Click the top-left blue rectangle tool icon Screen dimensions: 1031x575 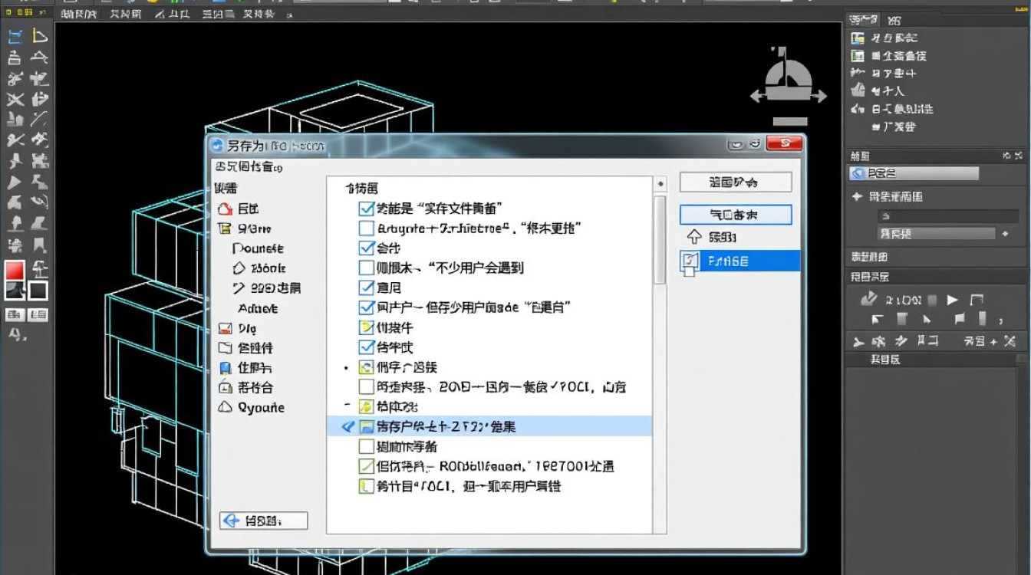[15, 37]
